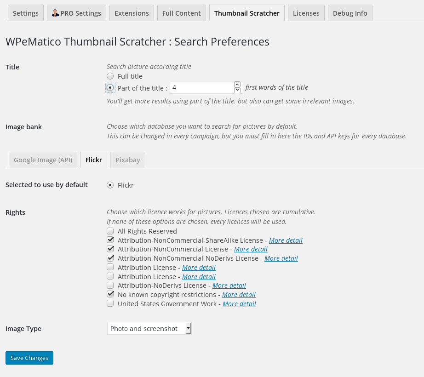This screenshot has width=424, height=377.
Task: Switch to the Pixabay image bank tab
Action: coord(128,160)
